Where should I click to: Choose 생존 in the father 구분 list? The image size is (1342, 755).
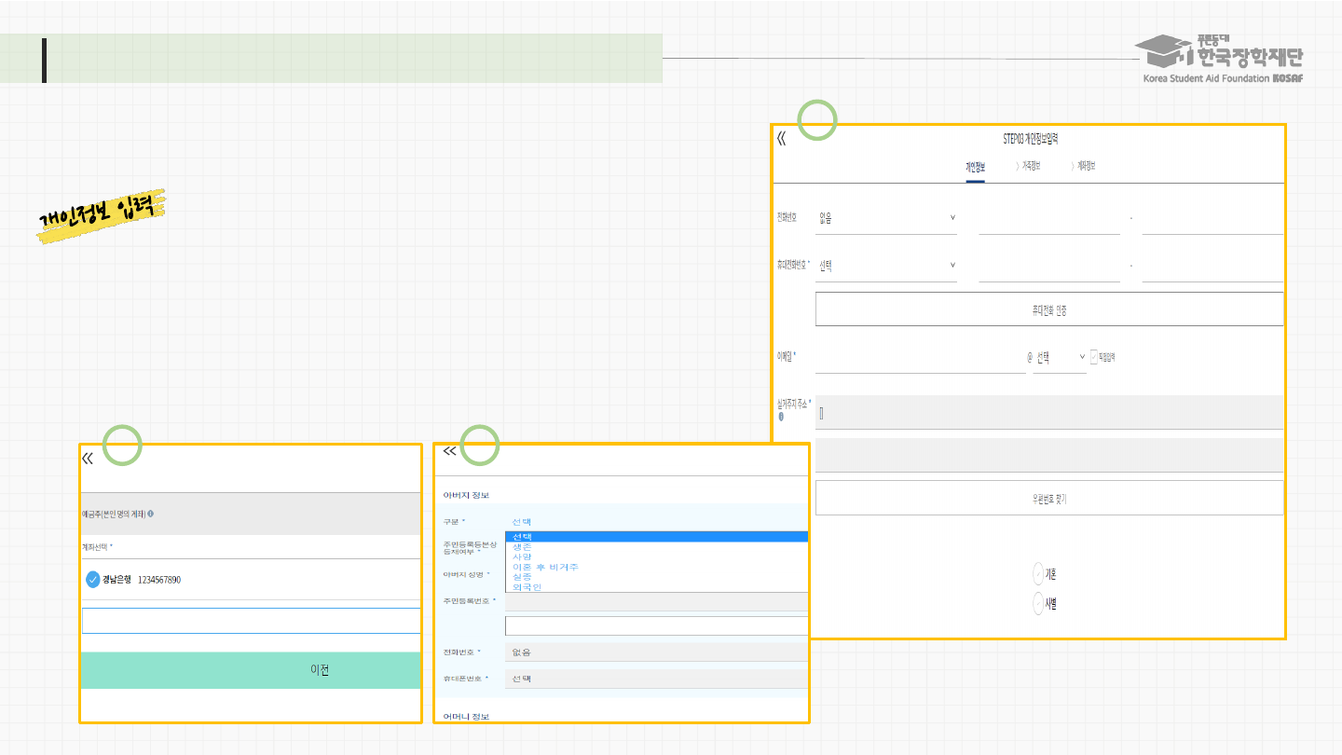(523, 547)
